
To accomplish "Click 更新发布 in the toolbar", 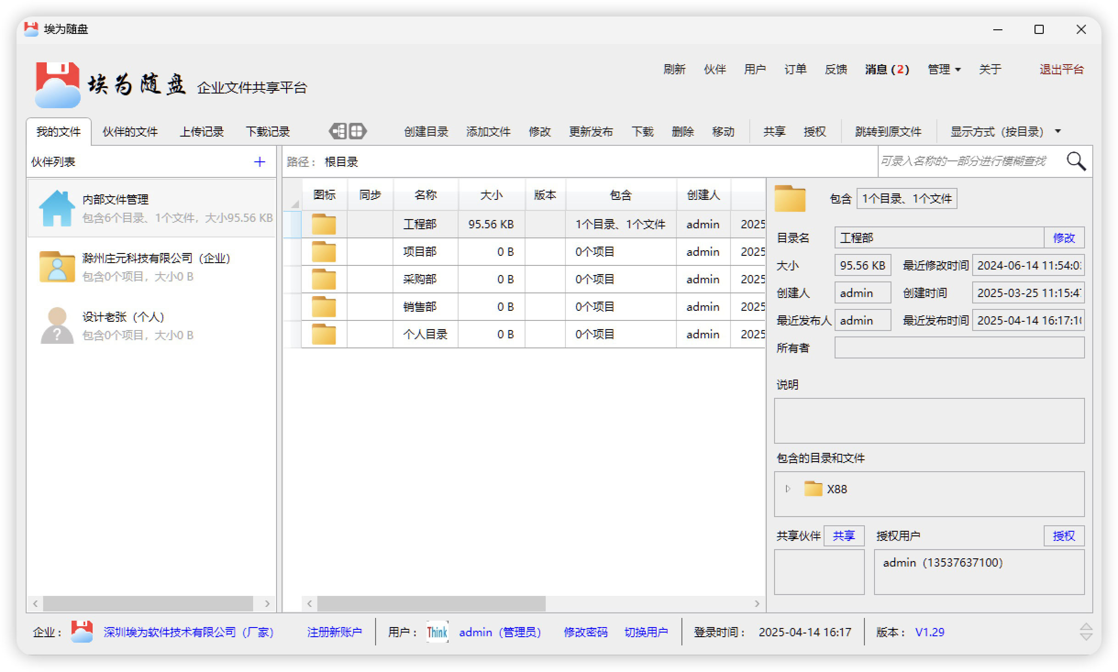I will tap(591, 132).
